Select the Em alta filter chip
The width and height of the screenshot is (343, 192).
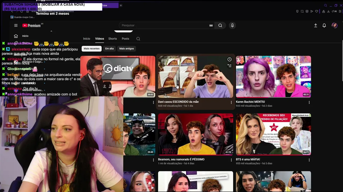coord(109,49)
